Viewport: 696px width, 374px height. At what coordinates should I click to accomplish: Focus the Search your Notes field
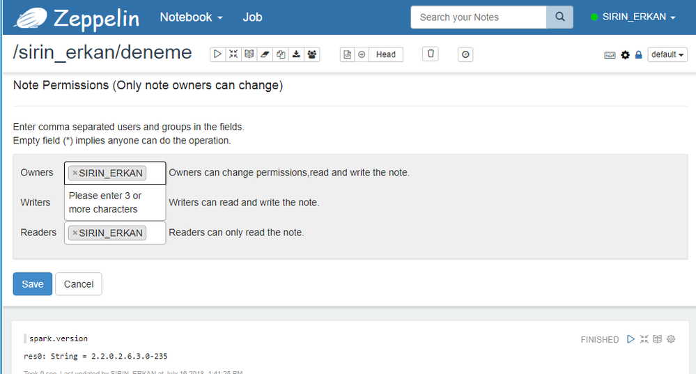point(479,17)
